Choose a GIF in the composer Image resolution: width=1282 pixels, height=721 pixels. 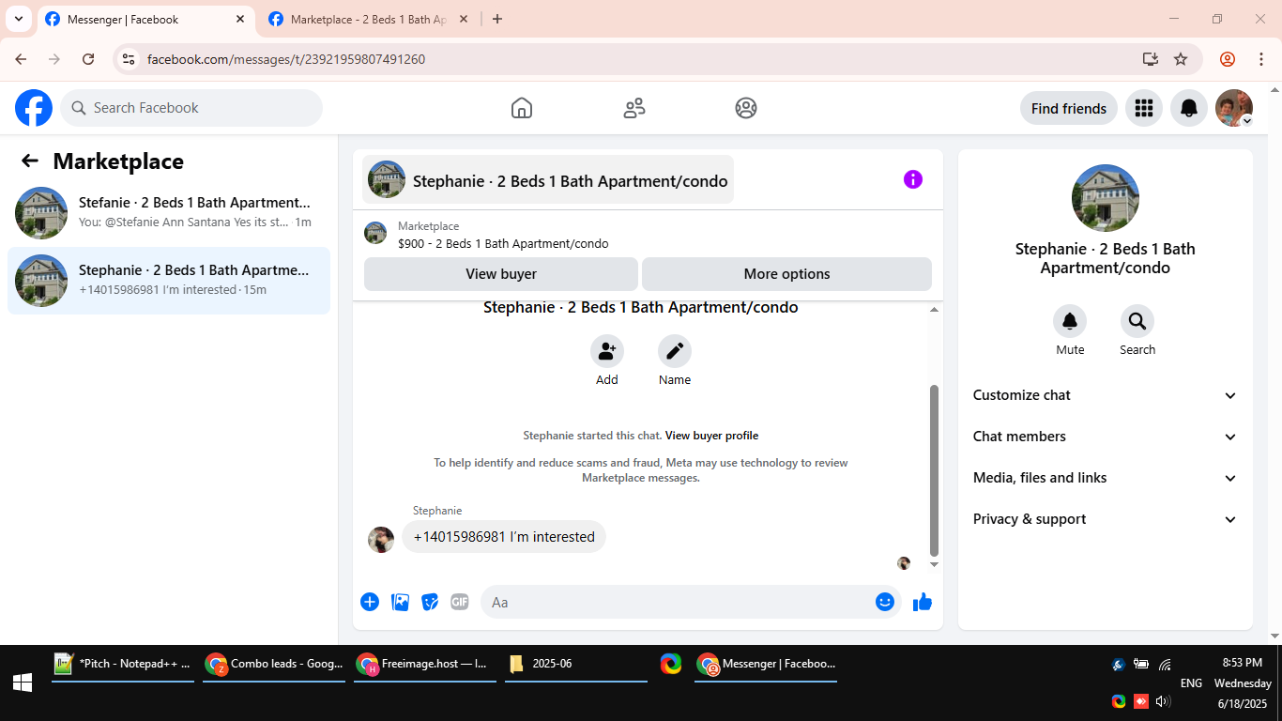pos(460,602)
